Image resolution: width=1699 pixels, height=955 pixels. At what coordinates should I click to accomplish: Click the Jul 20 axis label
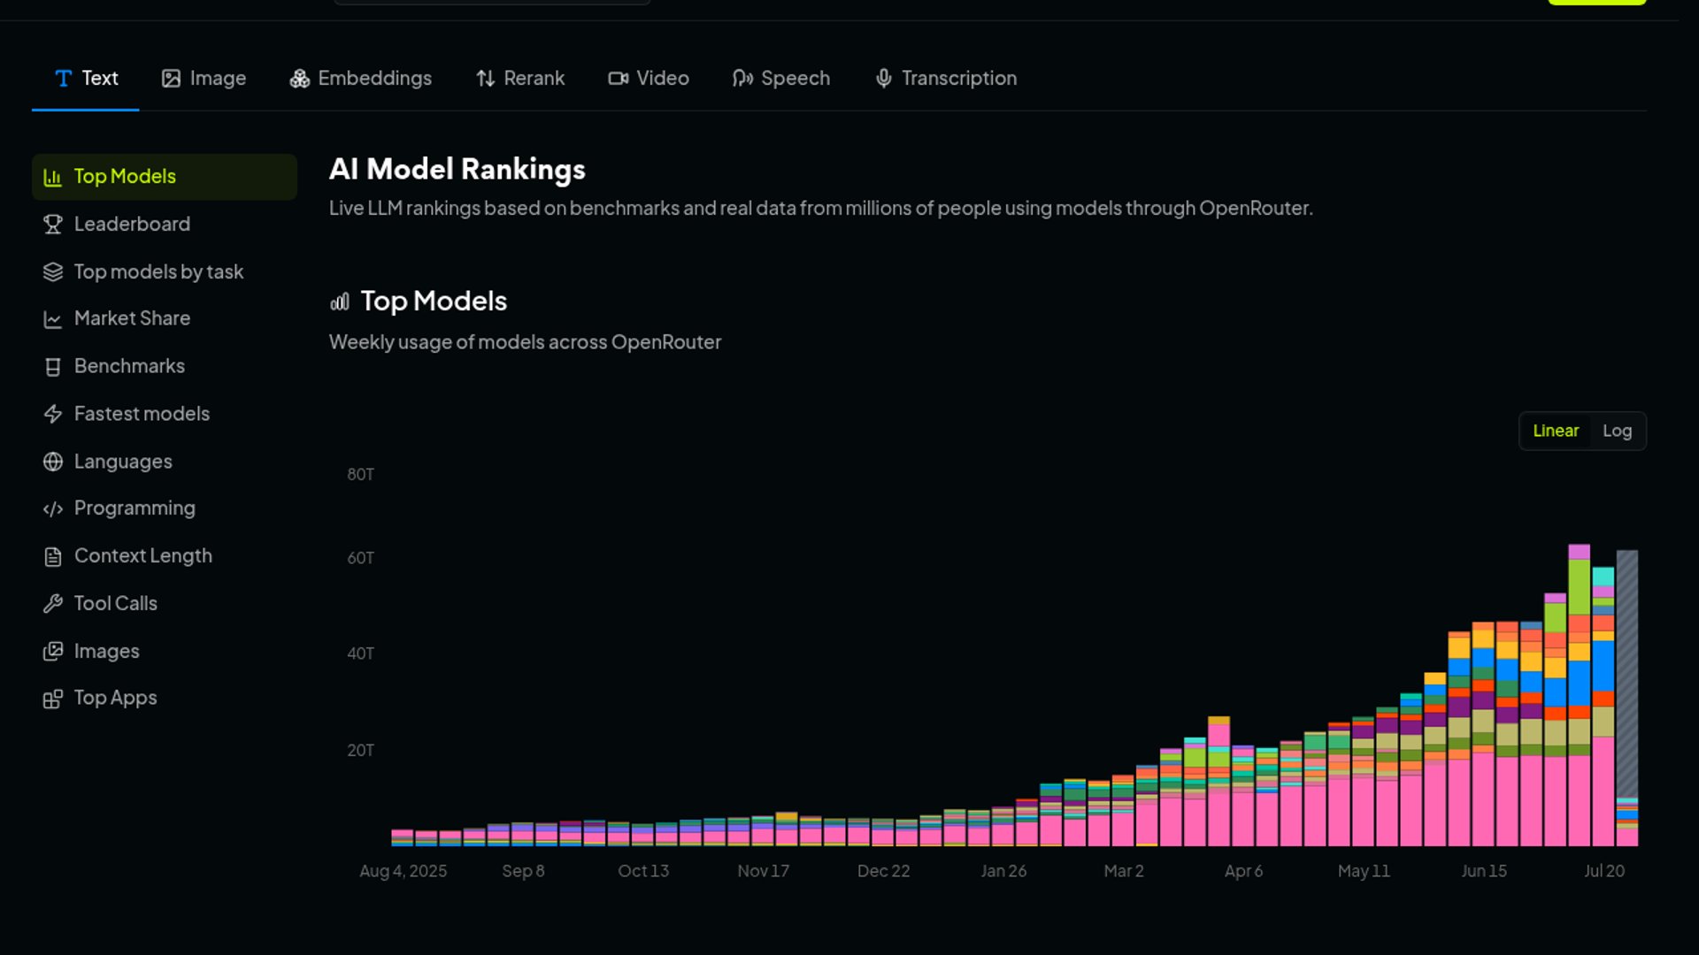click(x=1604, y=872)
